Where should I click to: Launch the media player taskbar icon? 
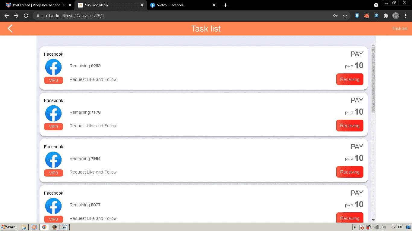(34, 227)
